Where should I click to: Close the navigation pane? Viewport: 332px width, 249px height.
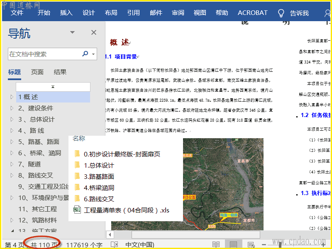point(94,33)
